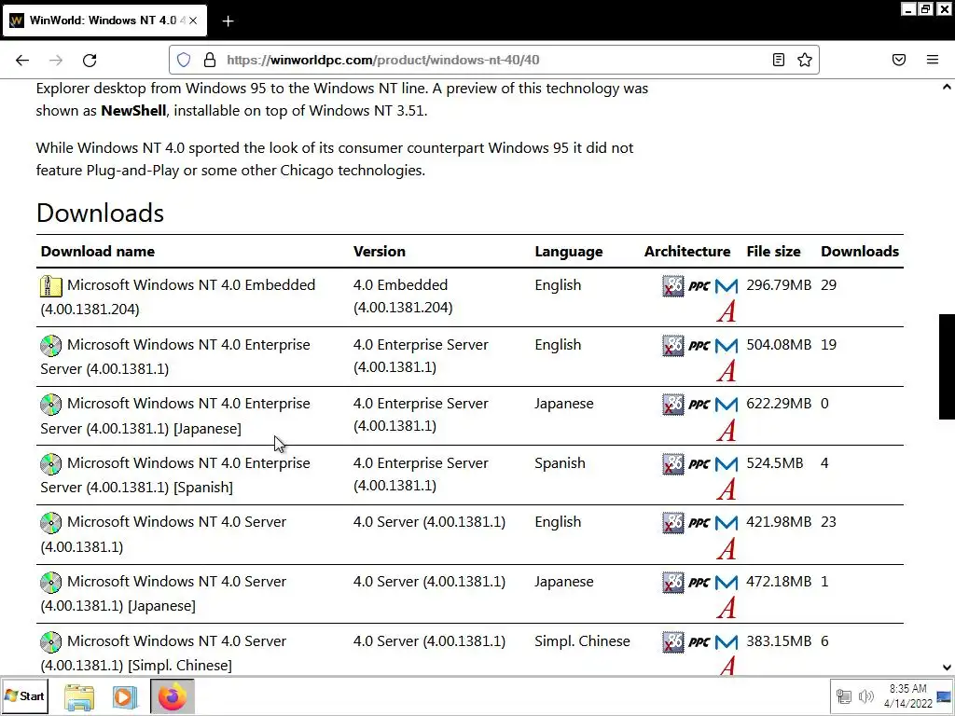Click the 4.0 Embedded (4.00.1381.204) version cell

403,296
